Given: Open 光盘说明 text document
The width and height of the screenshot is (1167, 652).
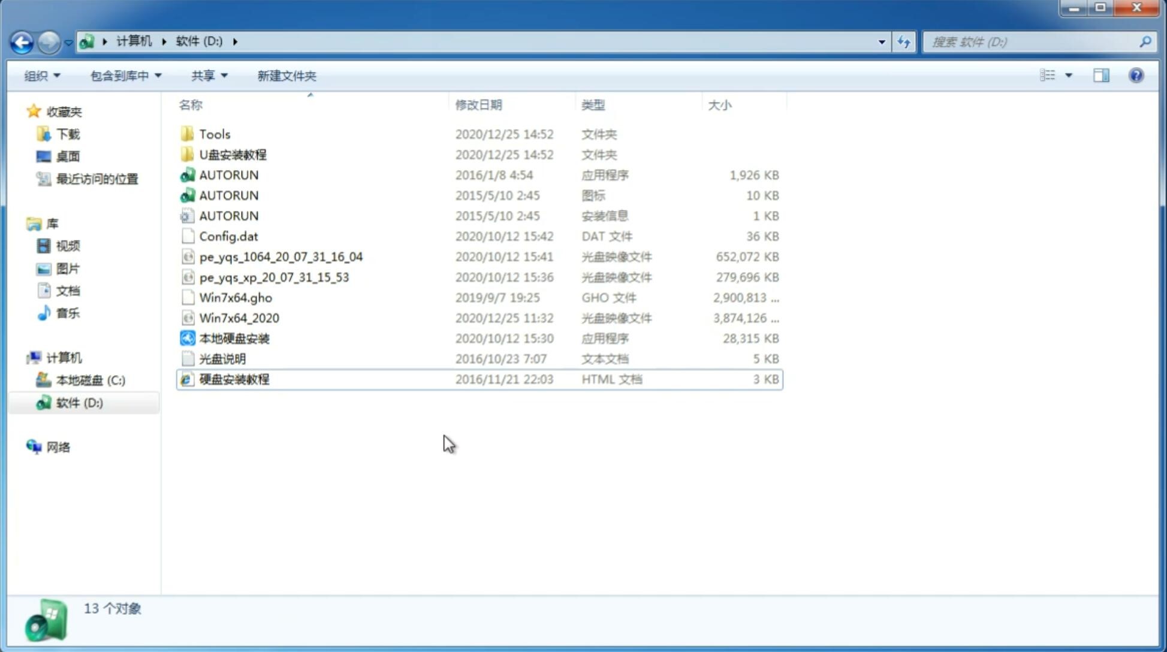Looking at the screenshot, I should click(x=223, y=358).
